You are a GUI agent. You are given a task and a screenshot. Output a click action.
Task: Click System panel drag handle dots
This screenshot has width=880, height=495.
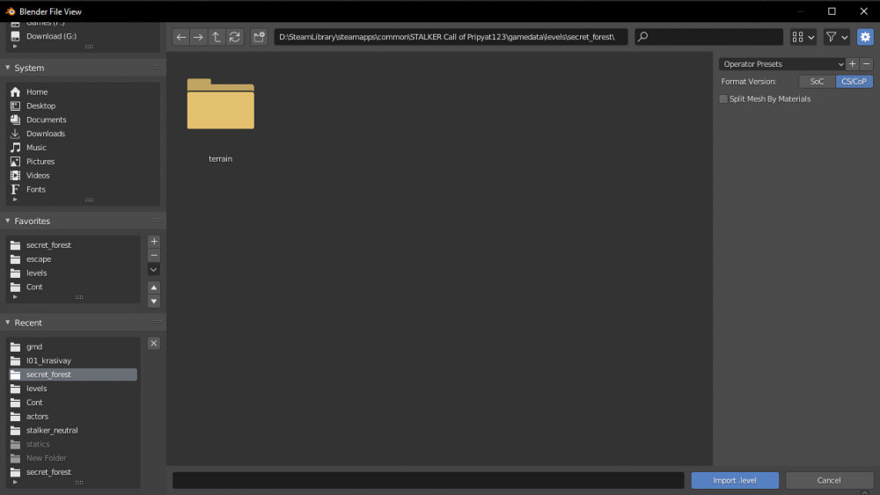[x=158, y=68]
